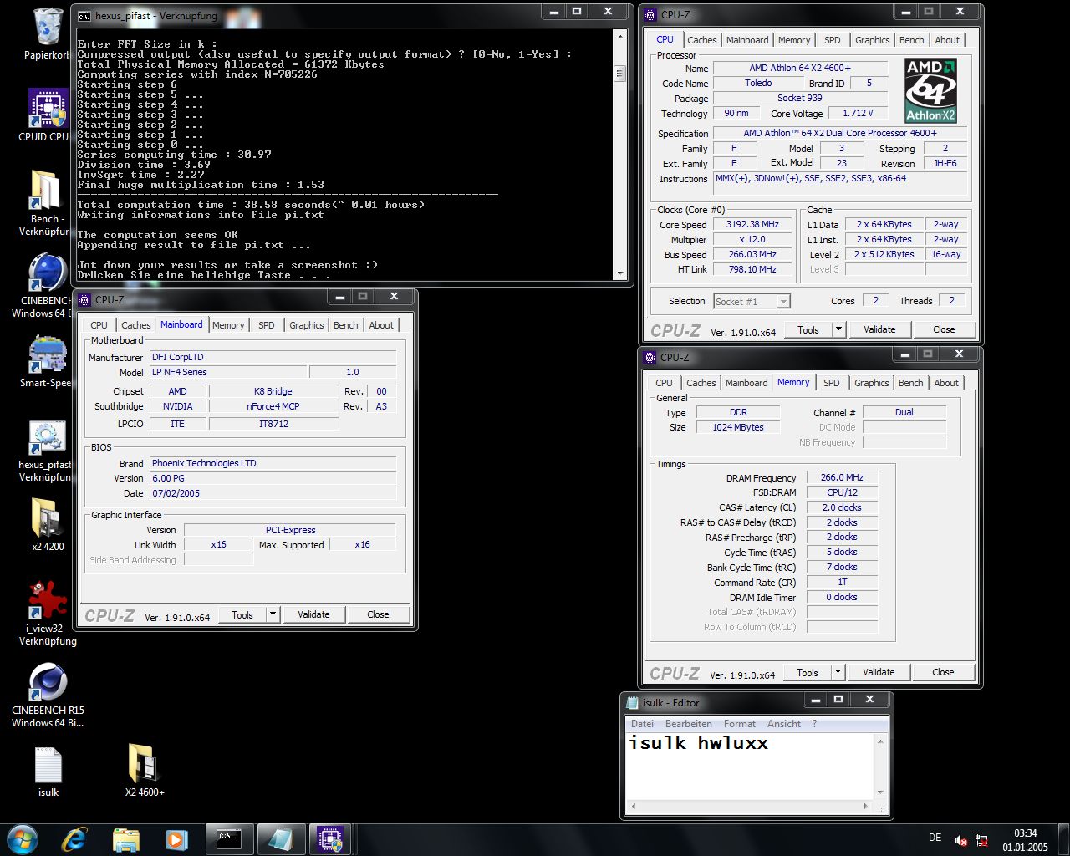Click the hexus_pifast console title bar icon

pos(84,15)
